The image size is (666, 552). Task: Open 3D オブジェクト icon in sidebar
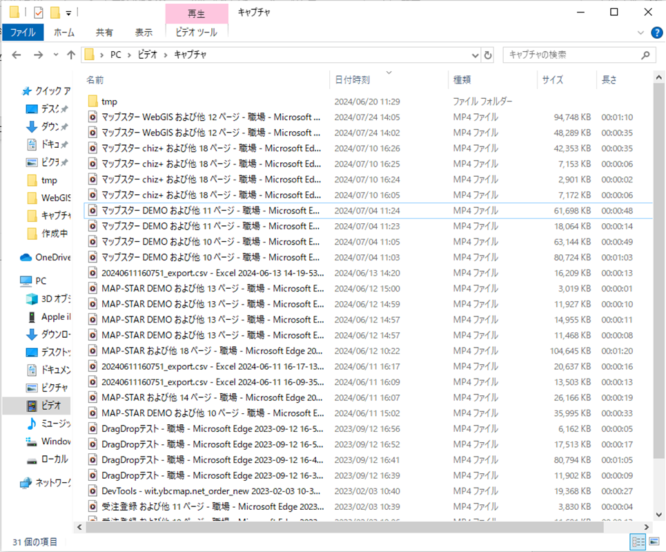32,299
